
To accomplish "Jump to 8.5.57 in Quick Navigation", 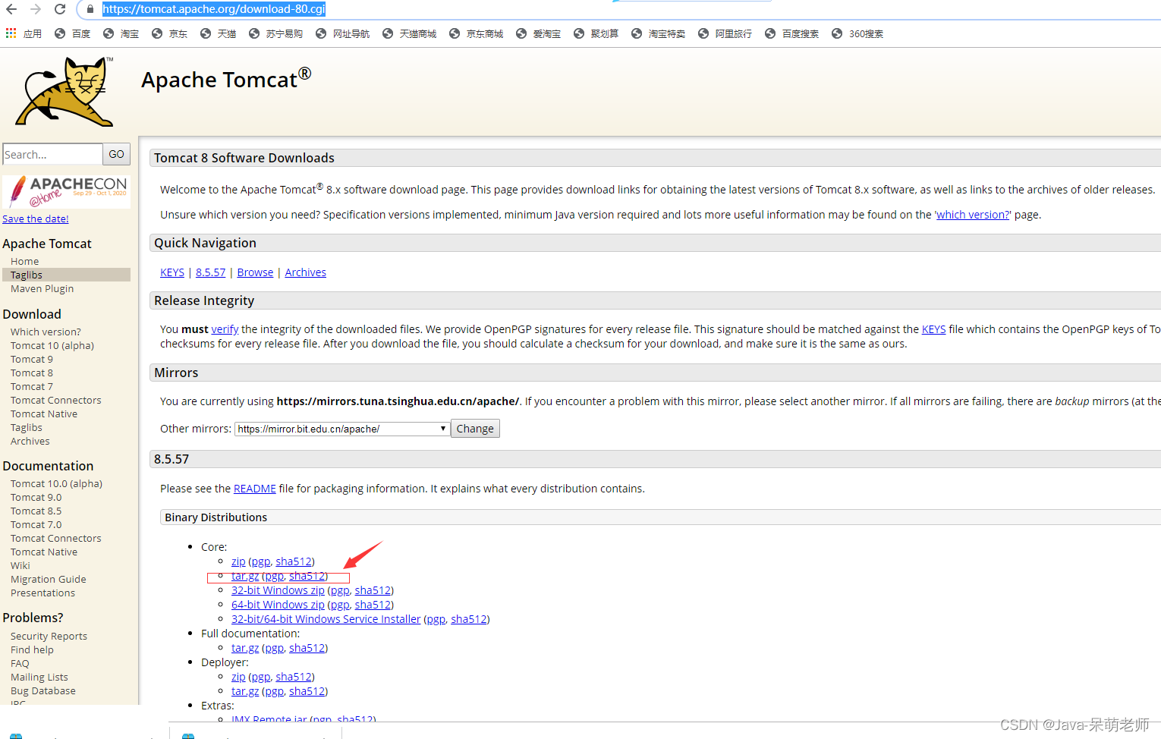I will (211, 272).
